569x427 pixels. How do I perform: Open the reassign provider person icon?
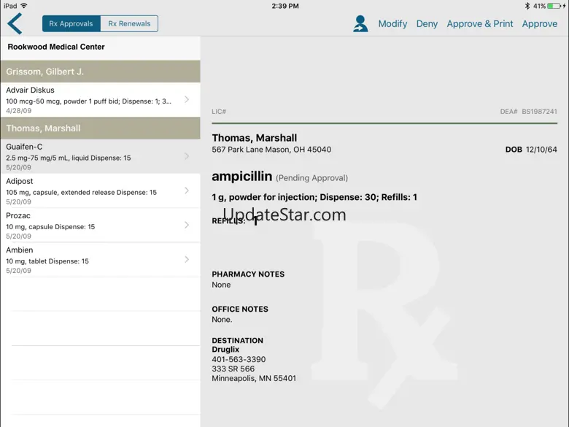point(360,23)
